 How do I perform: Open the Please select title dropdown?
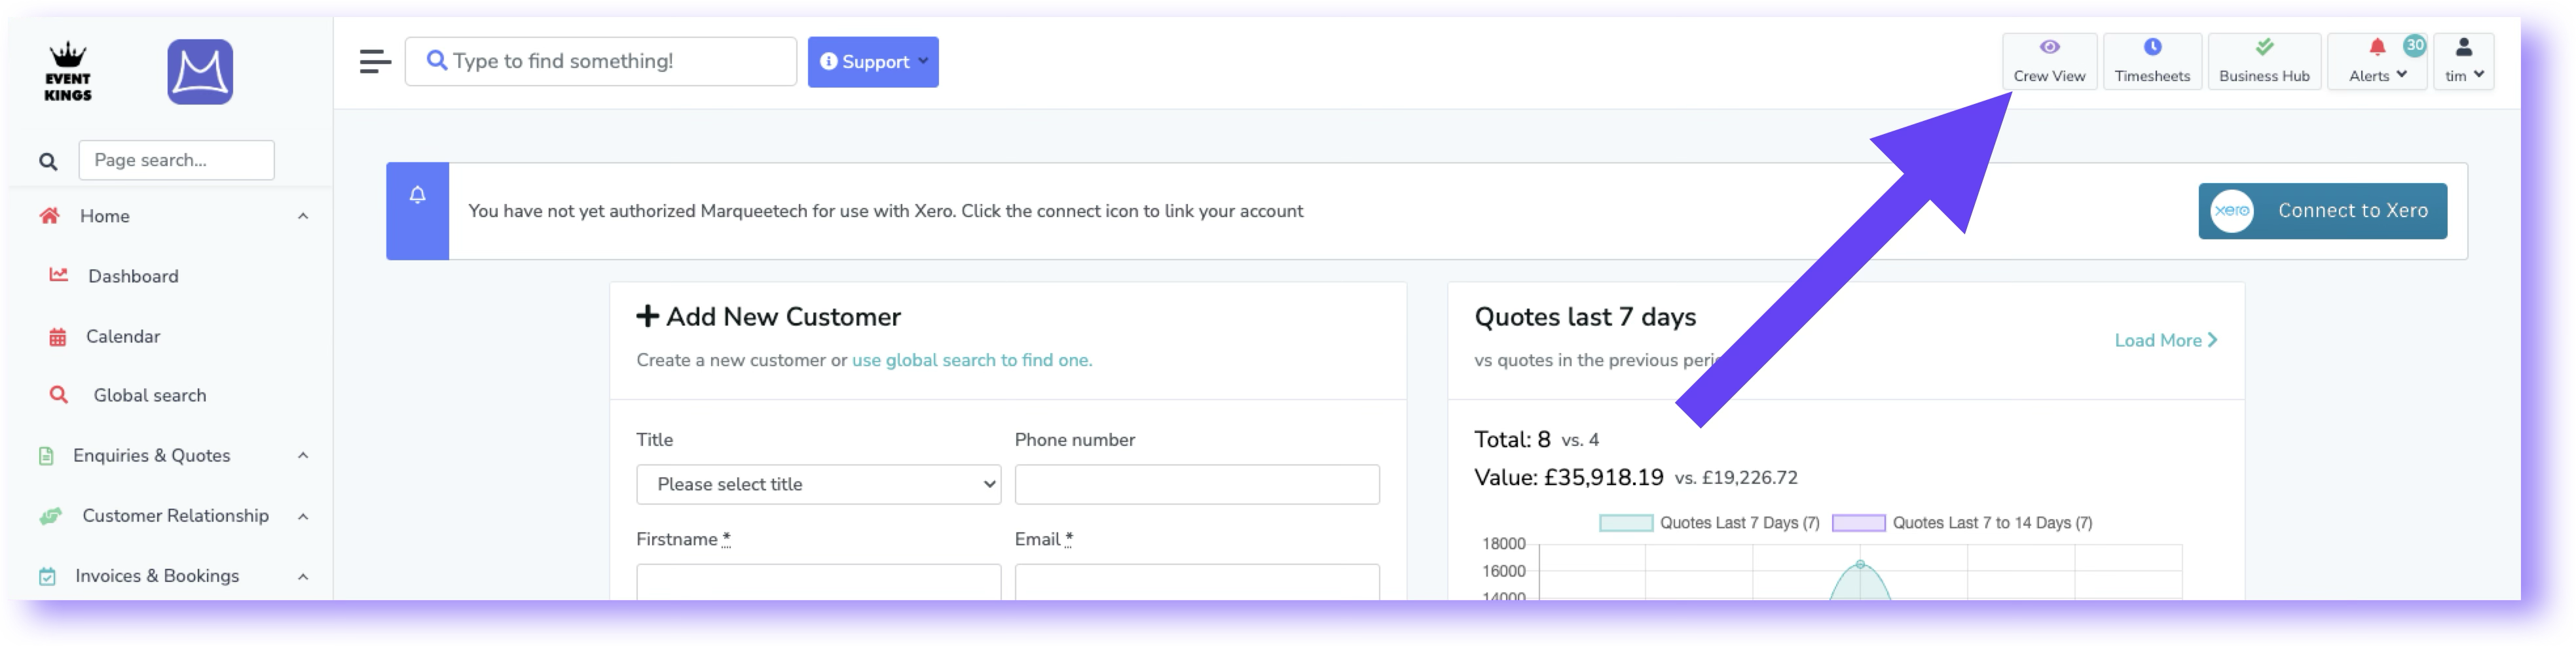tap(818, 484)
